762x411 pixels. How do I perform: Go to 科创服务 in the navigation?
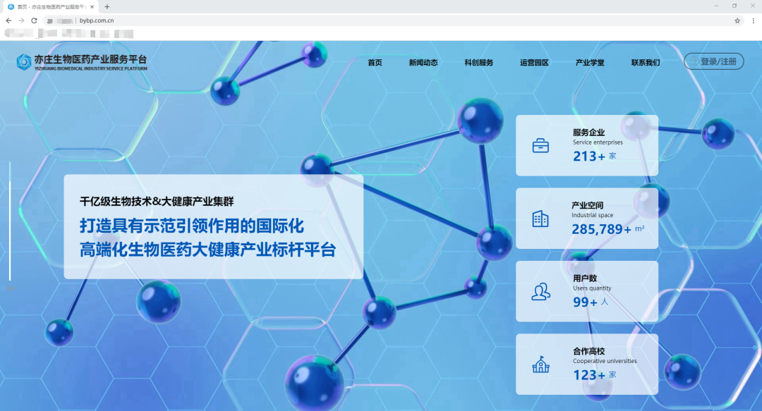(x=478, y=62)
